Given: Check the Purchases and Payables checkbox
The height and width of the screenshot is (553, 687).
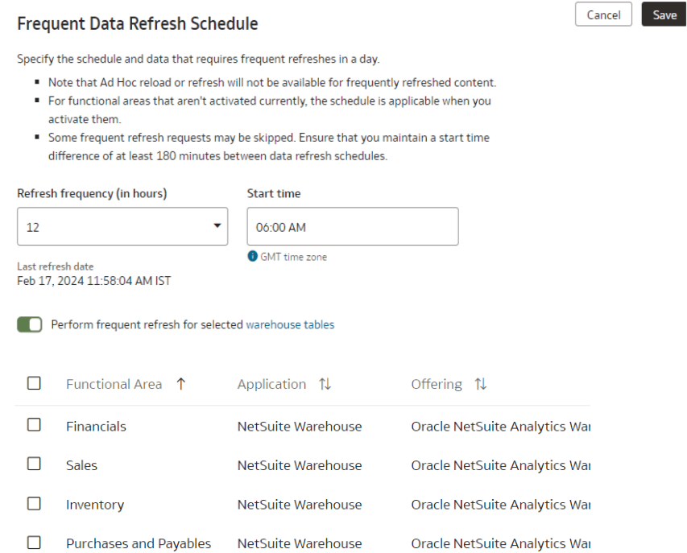Looking at the screenshot, I should [34, 543].
